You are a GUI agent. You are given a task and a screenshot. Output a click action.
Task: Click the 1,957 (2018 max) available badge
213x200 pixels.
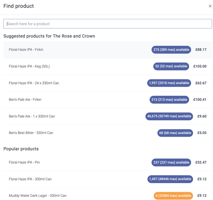tap(169, 83)
